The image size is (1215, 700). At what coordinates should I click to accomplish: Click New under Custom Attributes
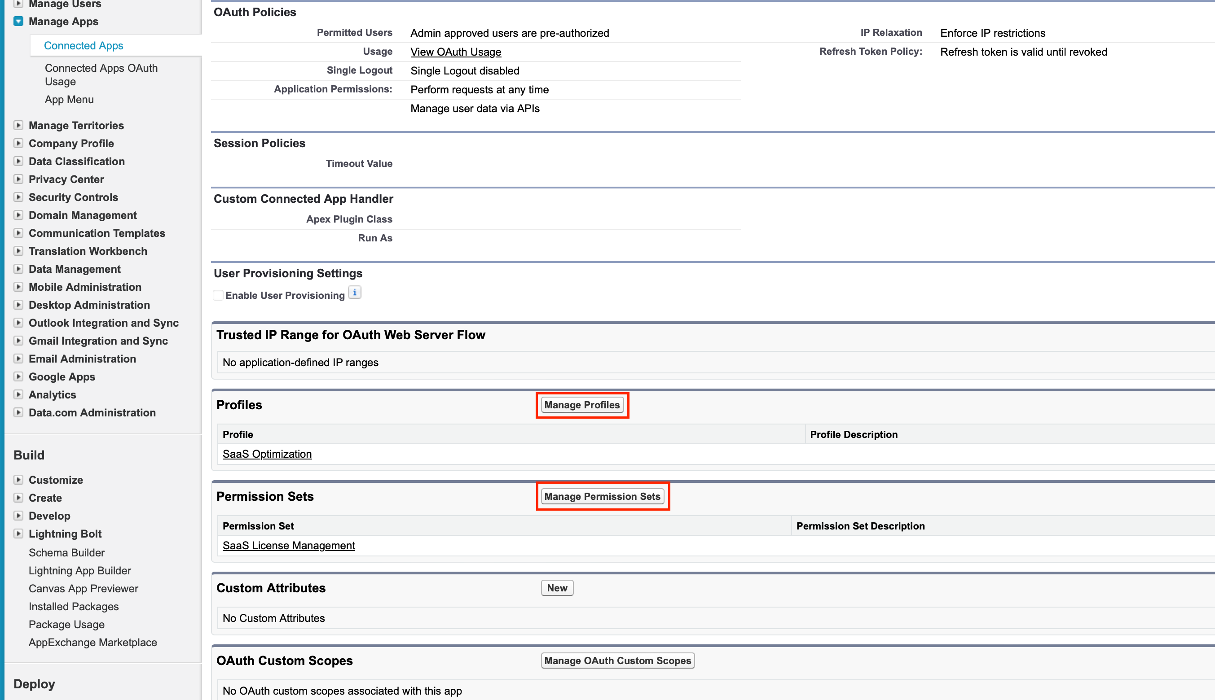(x=556, y=587)
